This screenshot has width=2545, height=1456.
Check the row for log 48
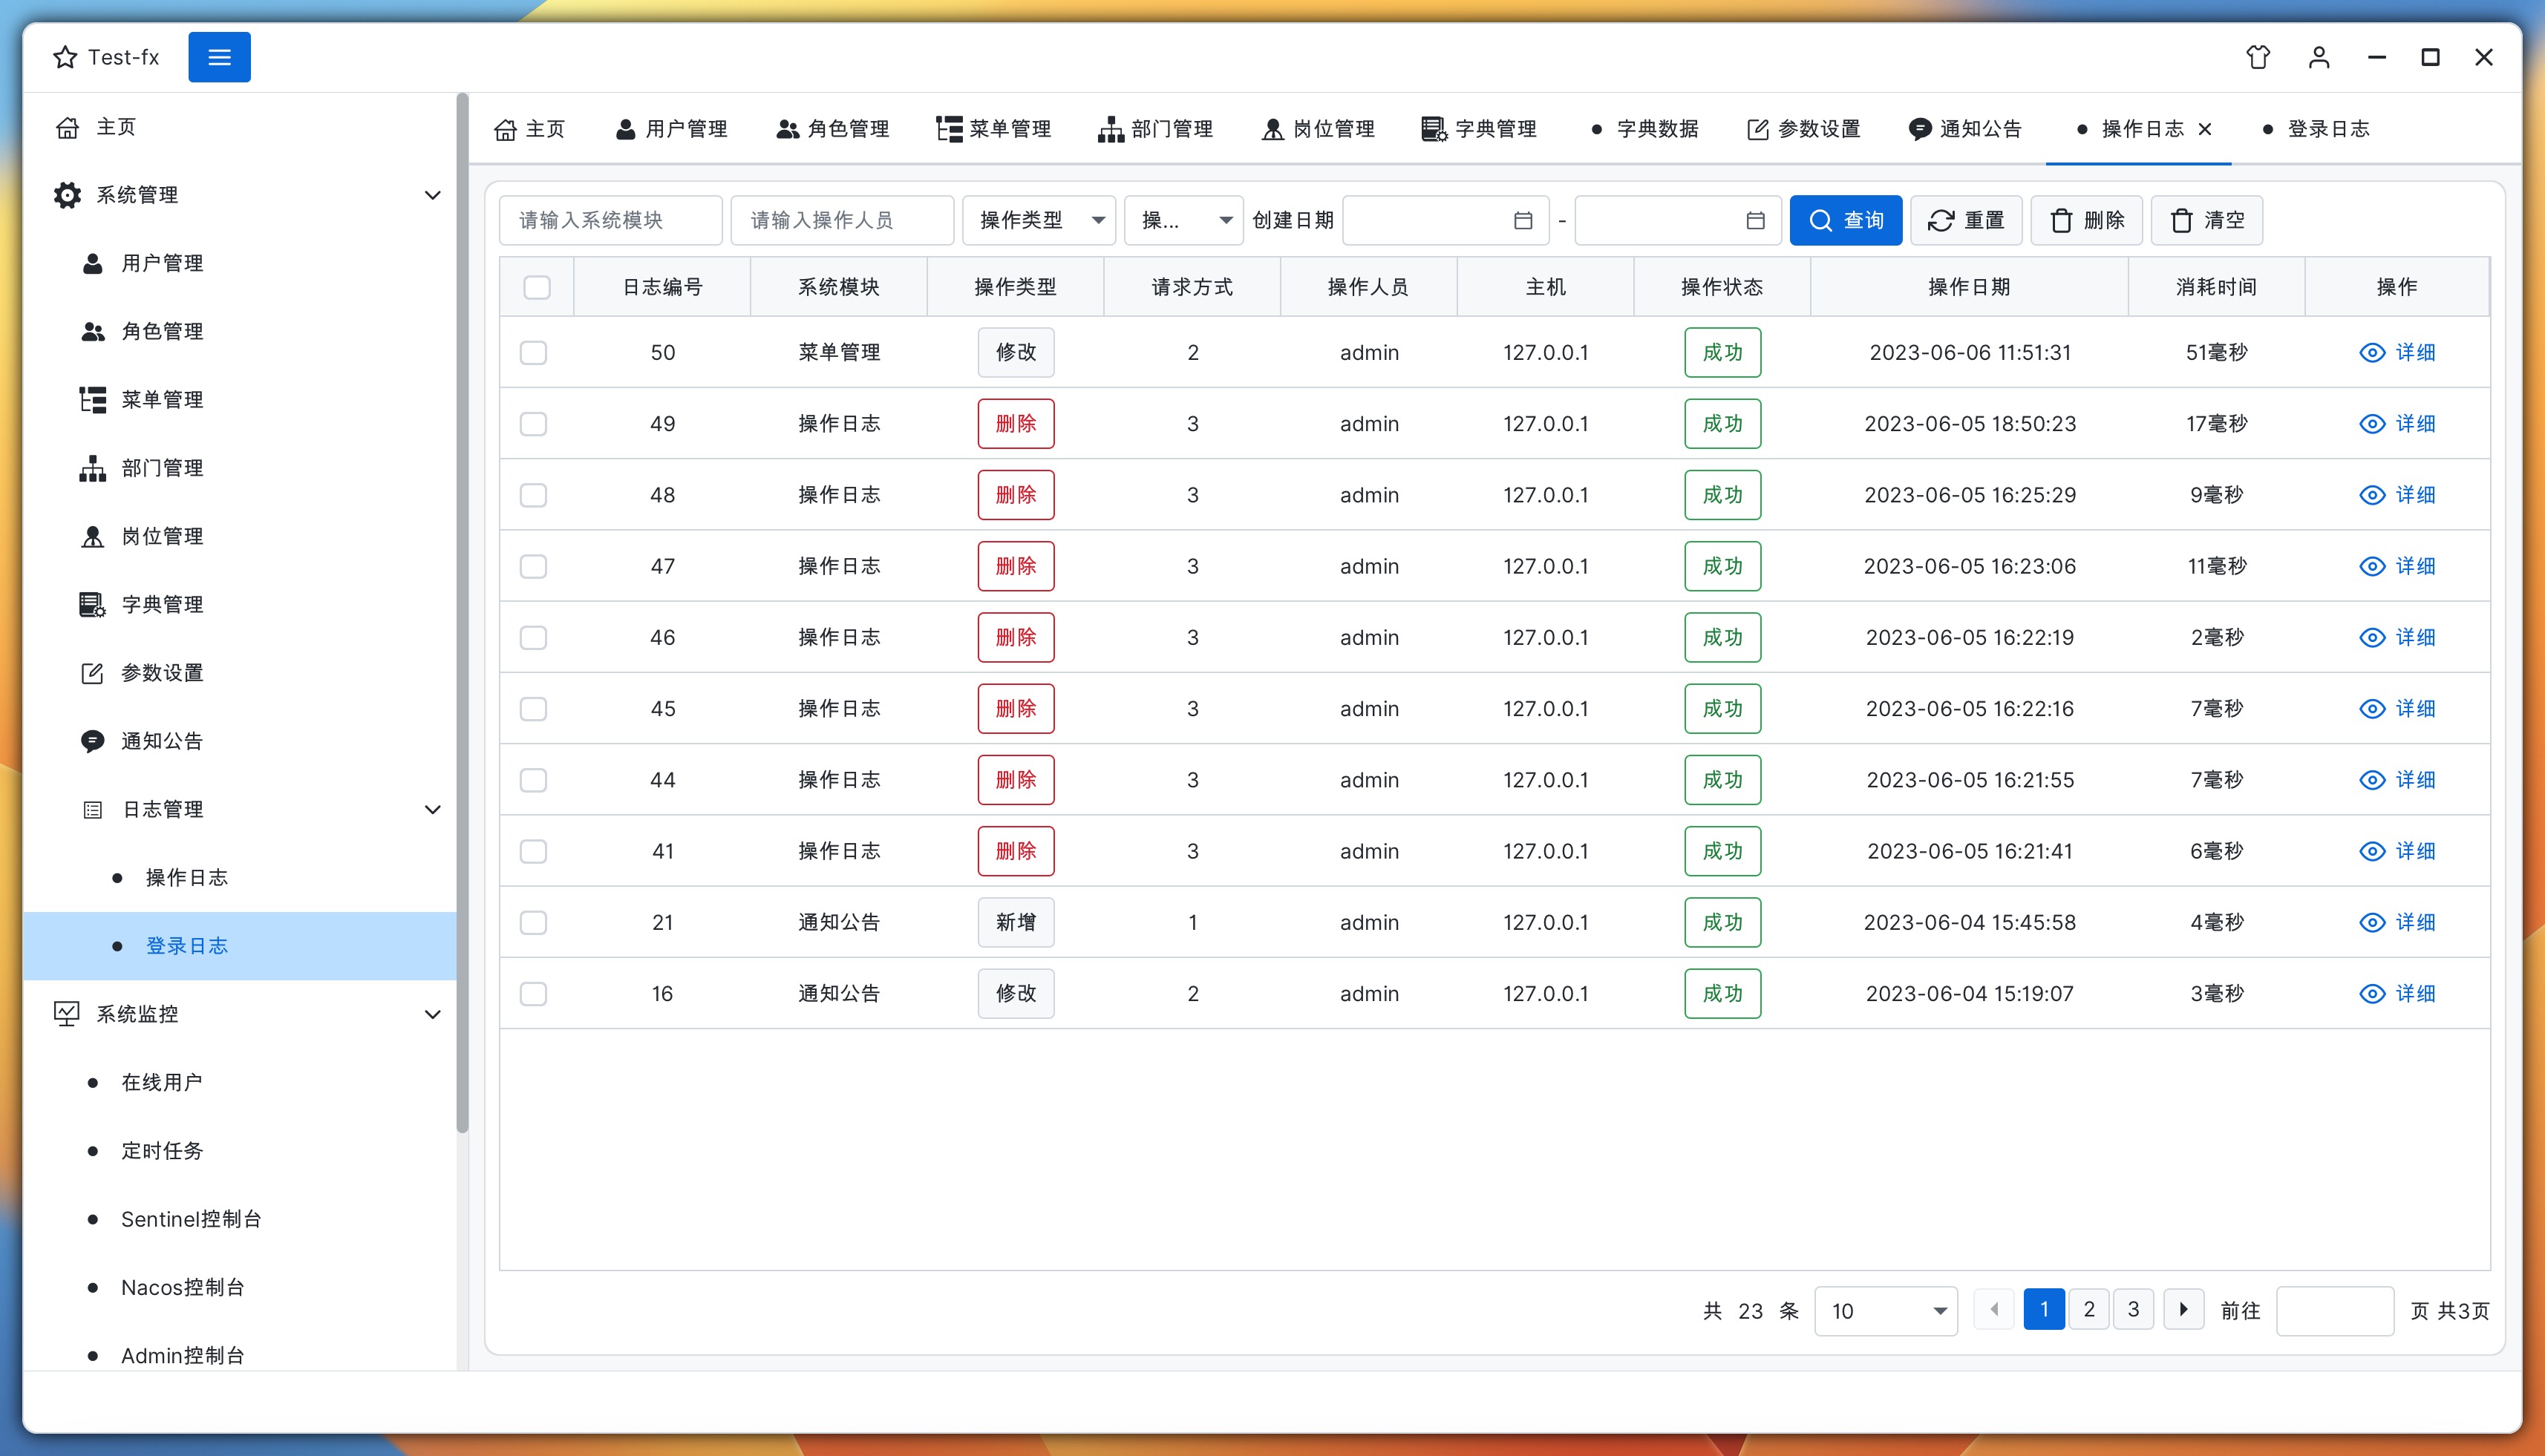point(533,495)
